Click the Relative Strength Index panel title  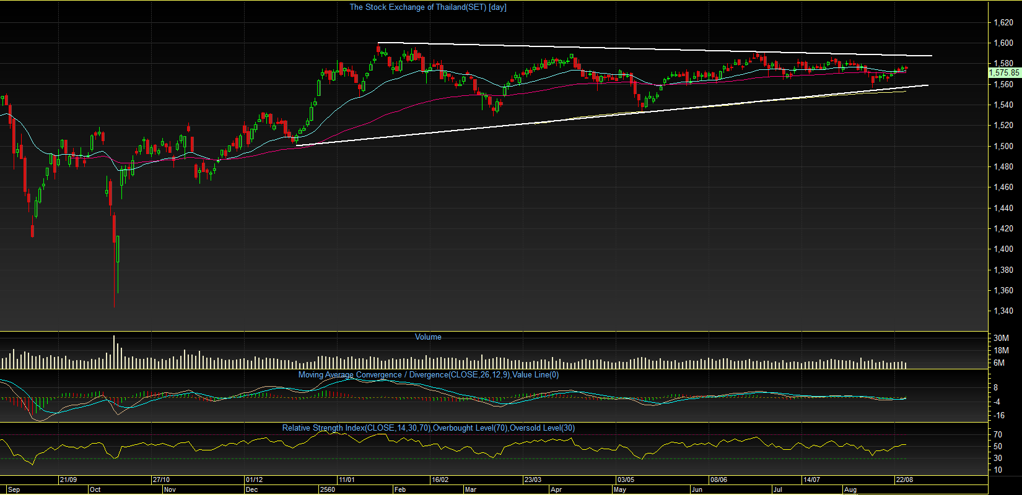pyautogui.click(x=429, y=428)
